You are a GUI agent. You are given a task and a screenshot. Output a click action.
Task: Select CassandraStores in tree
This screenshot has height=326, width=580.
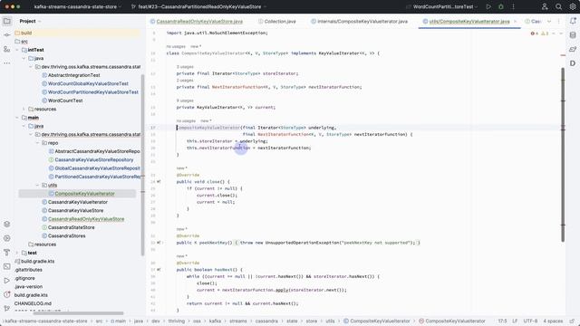pyautogui.click(x=66, y=235)
